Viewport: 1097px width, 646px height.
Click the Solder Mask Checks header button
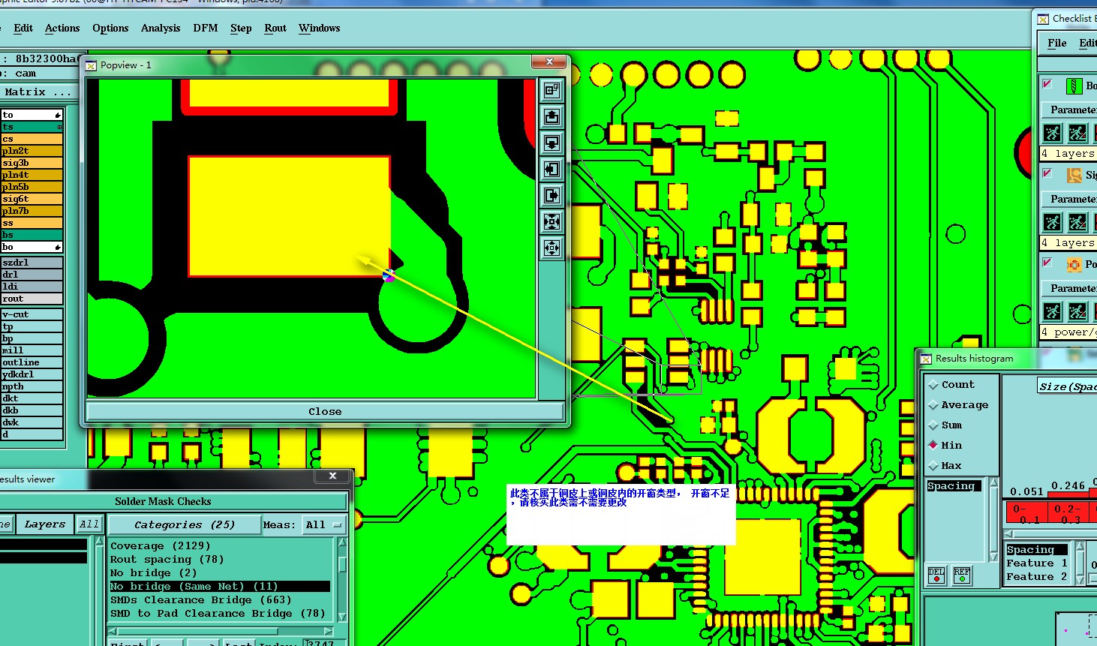coord(163,501)
